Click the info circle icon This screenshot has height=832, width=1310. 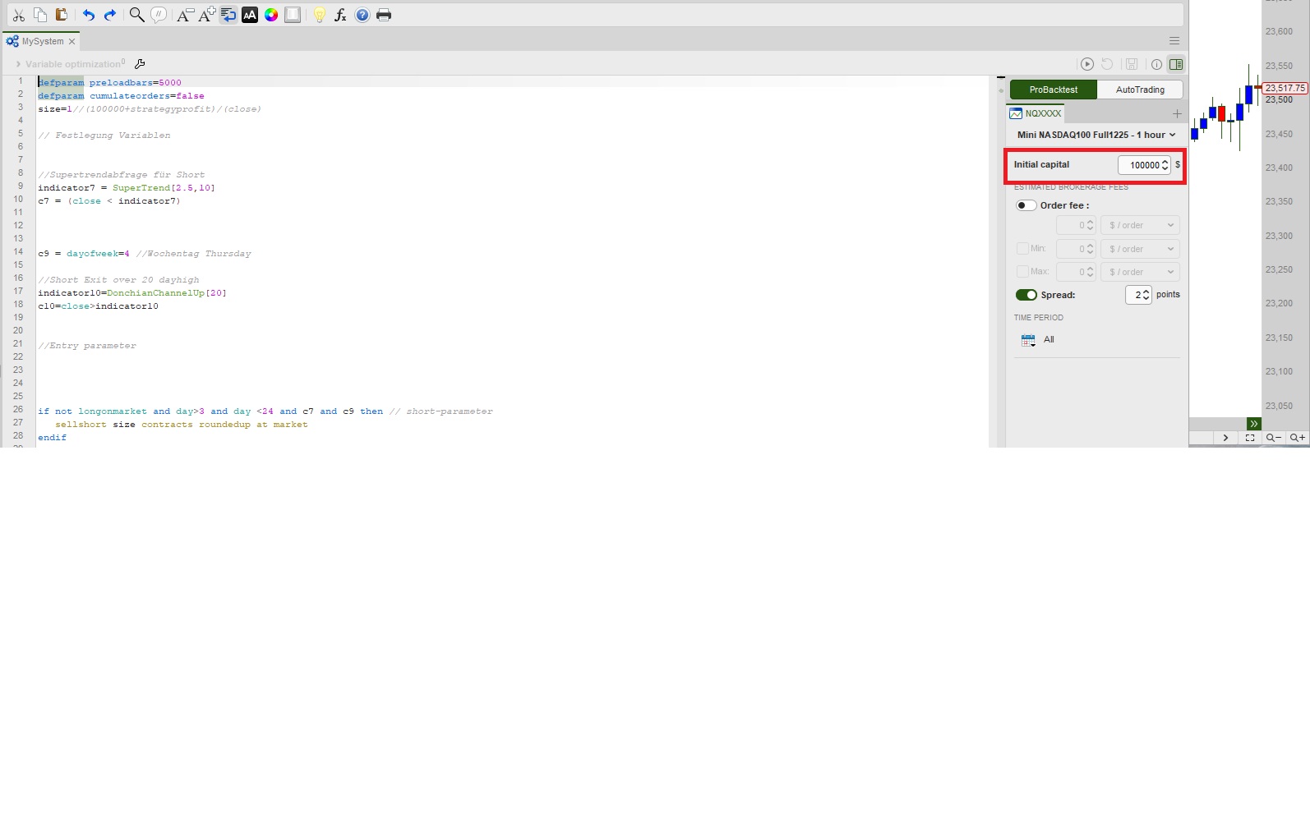tap(1156, 64)
